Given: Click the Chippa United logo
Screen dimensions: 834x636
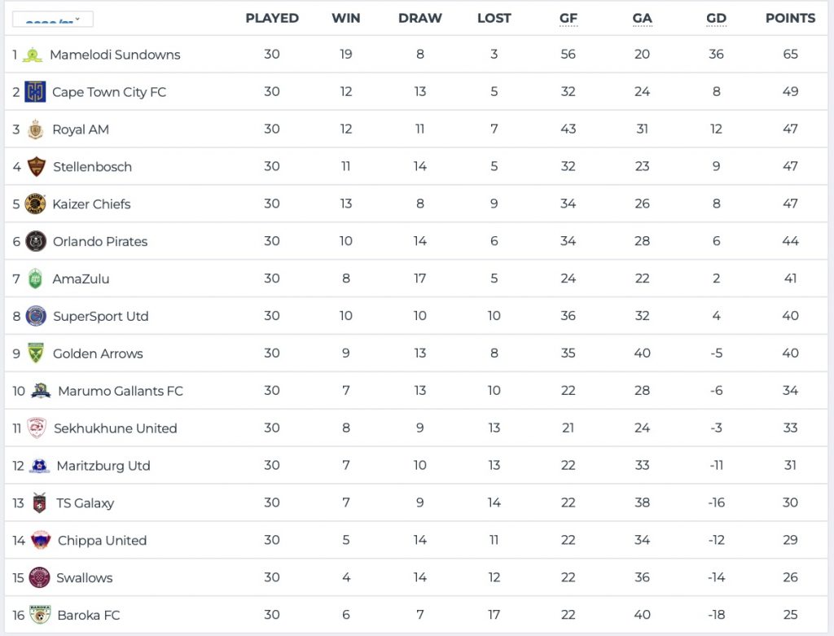Looking at the screenshot, I should tap(40, 540).
